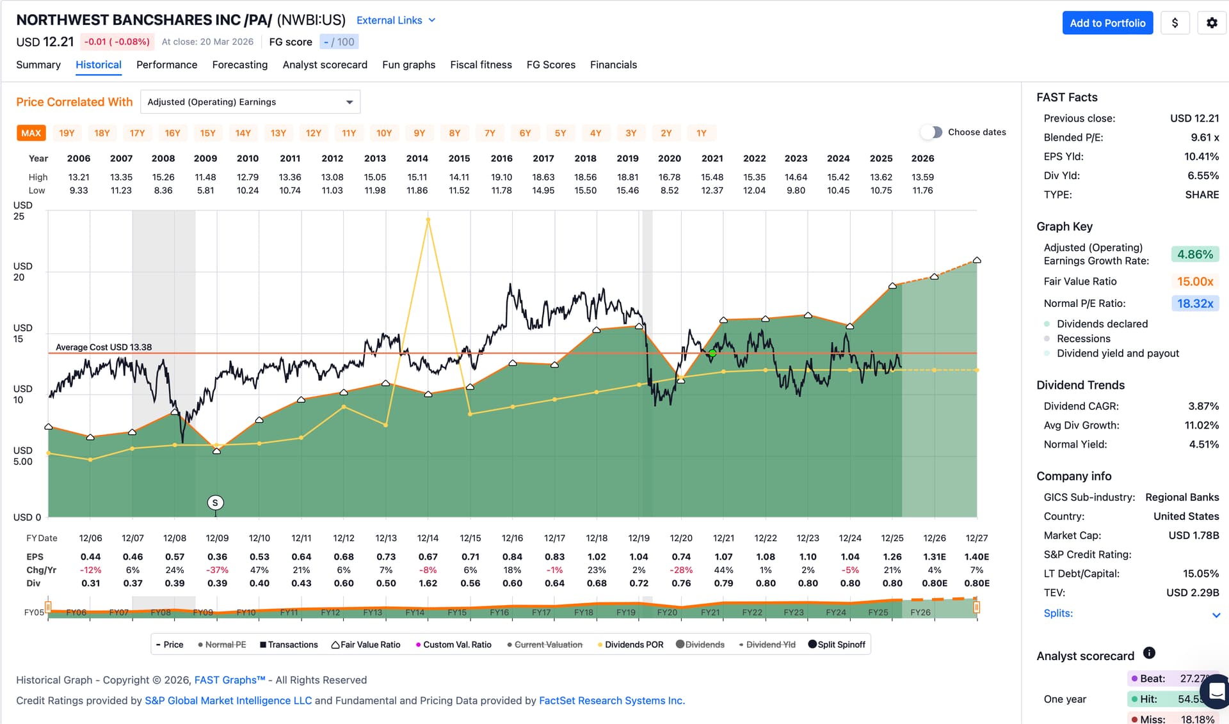Image resolution: width=1229 pixels, height=724 pixels.
Task: Expand the External Links menu
Action: click(x=396, y=20)
